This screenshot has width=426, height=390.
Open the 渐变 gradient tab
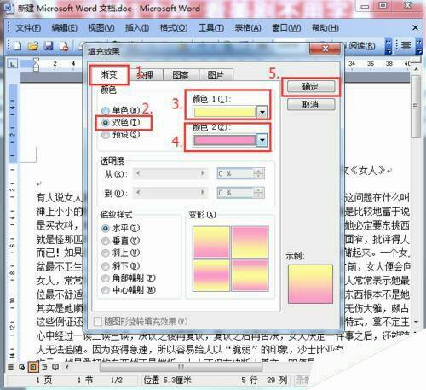point(109,74)
